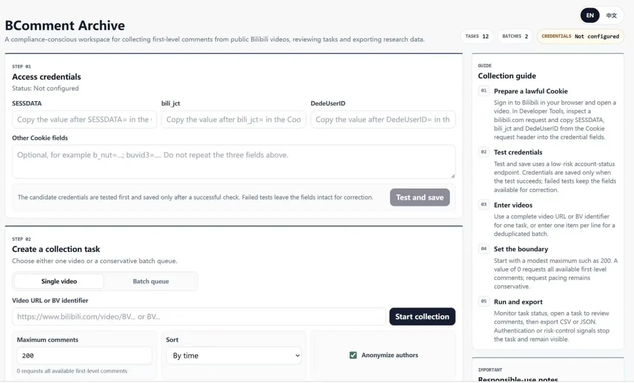Click '0 requests all available first-level comments' hint

(x=72, y=371)
